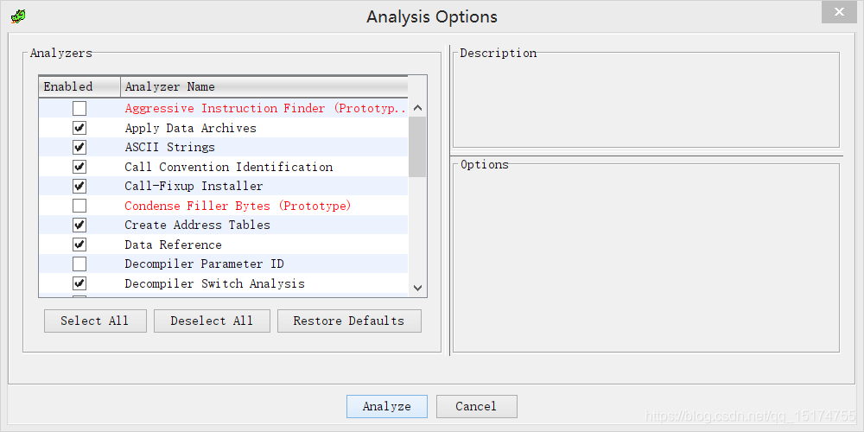Click the analyzer list scrollbar thumb
Screen dimensions: 864x432
point(417,147)
